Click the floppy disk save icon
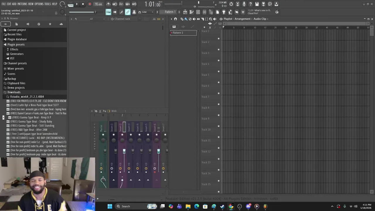 257,4
